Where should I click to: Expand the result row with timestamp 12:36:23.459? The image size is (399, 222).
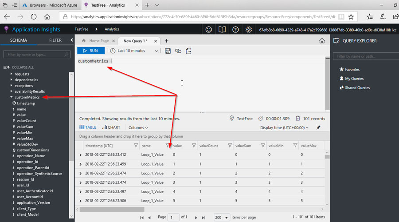[80, 164]
